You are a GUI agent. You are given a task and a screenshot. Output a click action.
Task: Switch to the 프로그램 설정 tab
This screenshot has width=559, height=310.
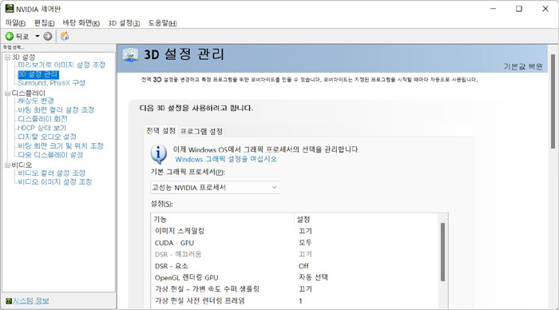click(x=201, y=131)
